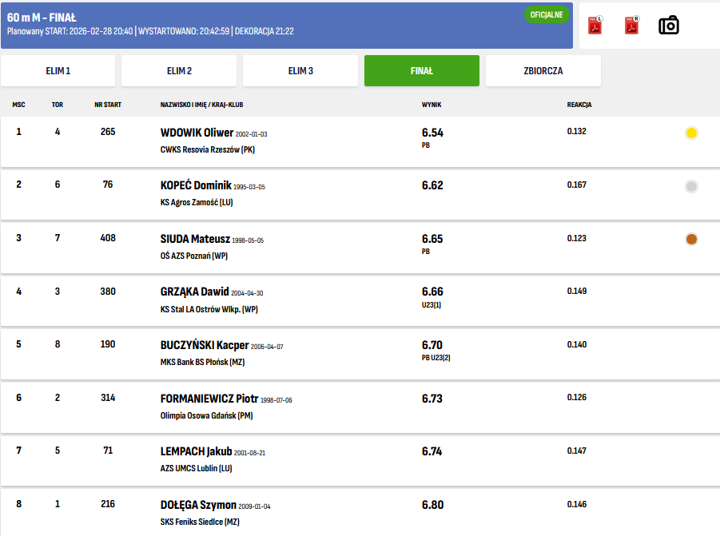Click the camera photo-finish icon
This screenshot has width=720, height=536.
tap(668, 26)
